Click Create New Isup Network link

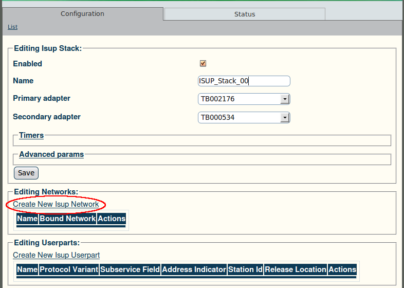pos(56,204)
